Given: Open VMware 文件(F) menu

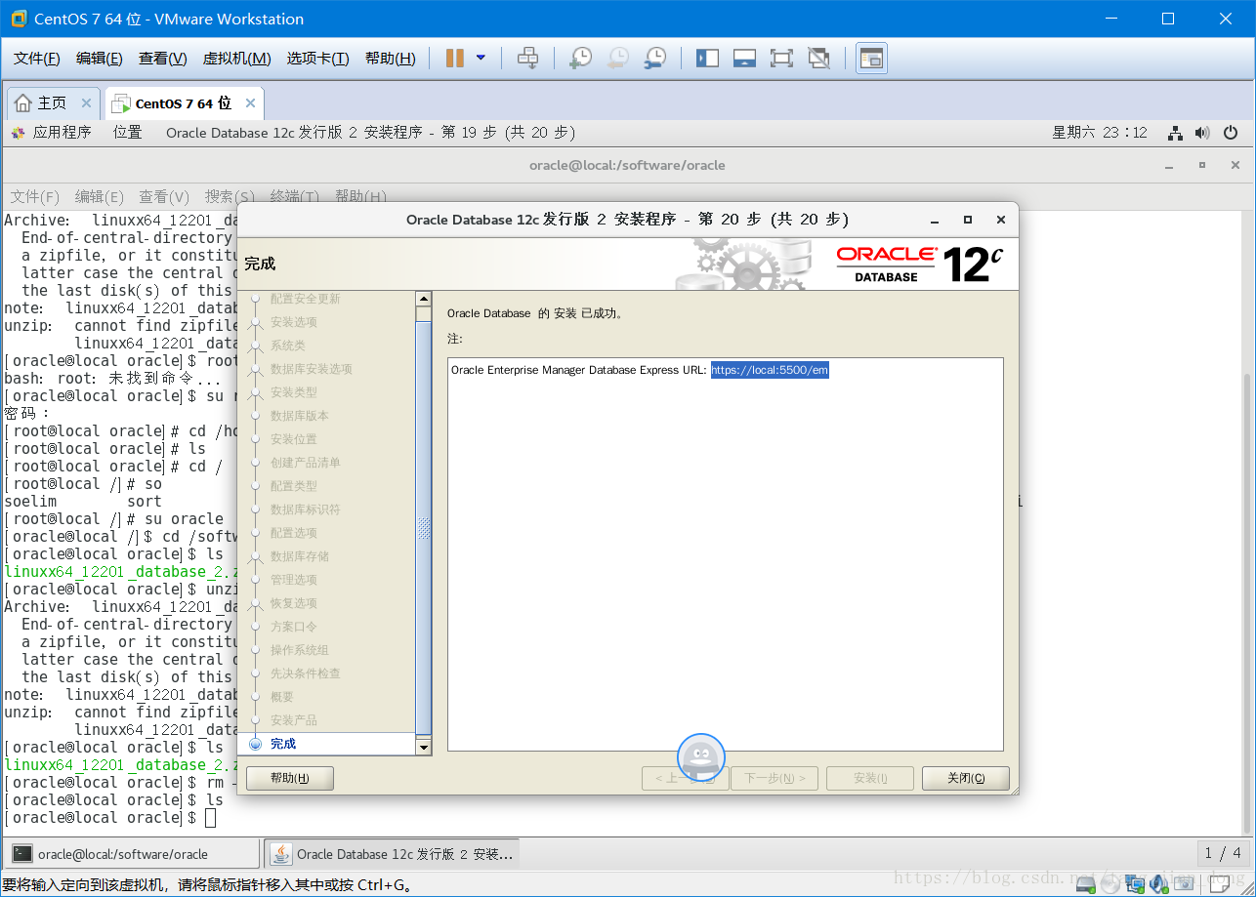Looking at the screenshot, I should 37,59.
